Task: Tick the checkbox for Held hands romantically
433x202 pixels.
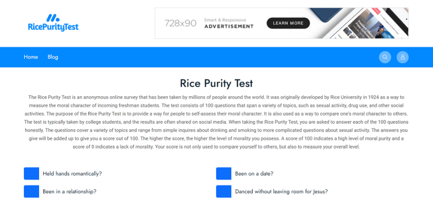Action: [31, 173]
